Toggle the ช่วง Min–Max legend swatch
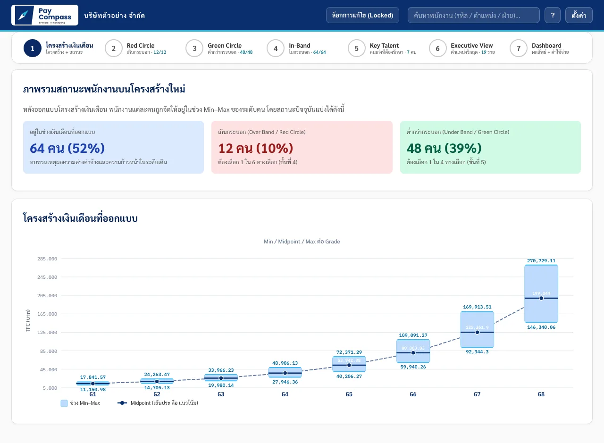 (x=64, y=403)
